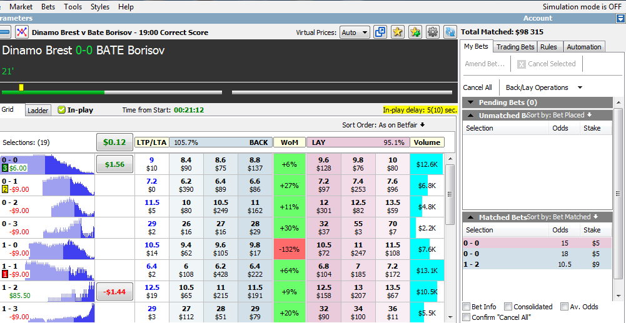Click the green badge 3 on 0 - 0 row

tap(4, 168)
